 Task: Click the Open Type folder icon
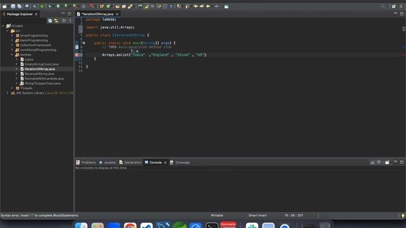[117, 6]
